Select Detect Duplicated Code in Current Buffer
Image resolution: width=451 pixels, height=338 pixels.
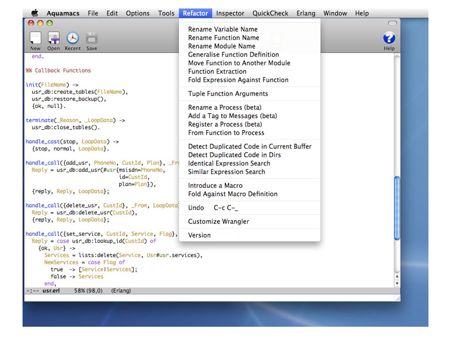[249, 146]
